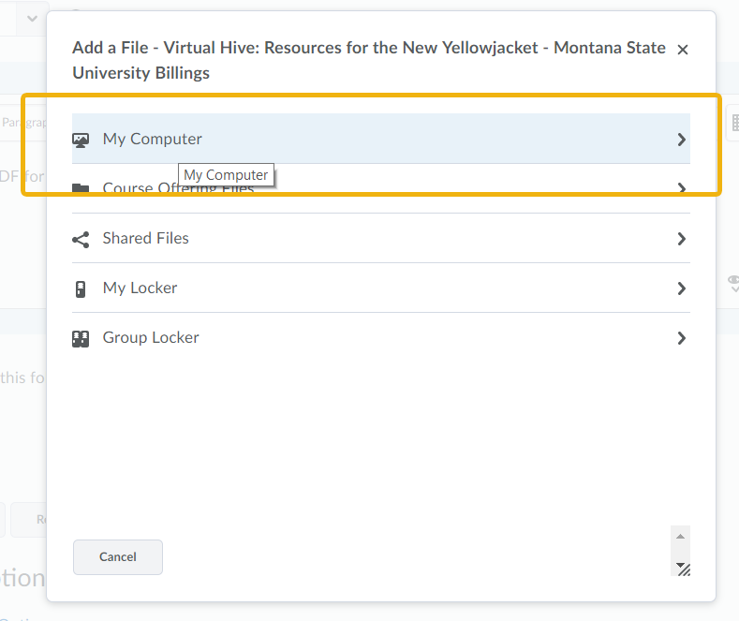
Task: Click the dialog scrollbar up arrow
Action: [681, 537]
